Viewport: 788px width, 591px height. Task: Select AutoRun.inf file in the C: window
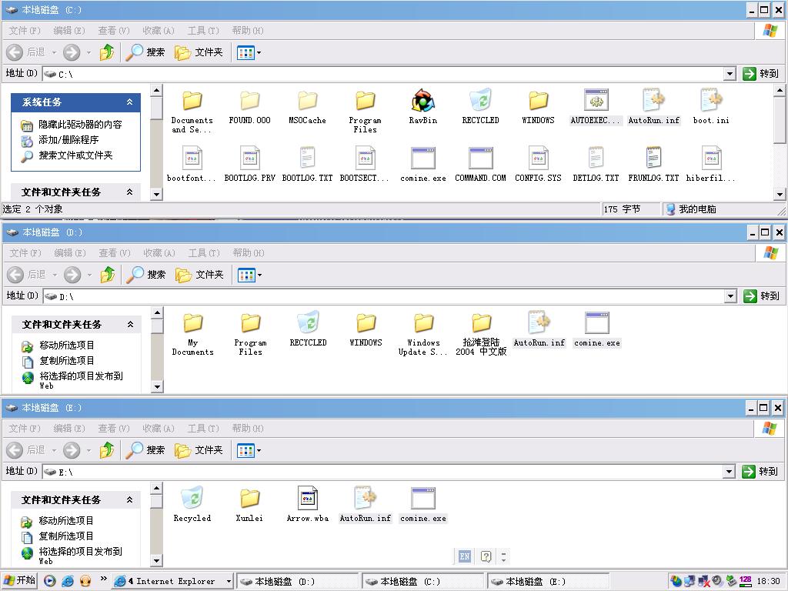[654, 101]
